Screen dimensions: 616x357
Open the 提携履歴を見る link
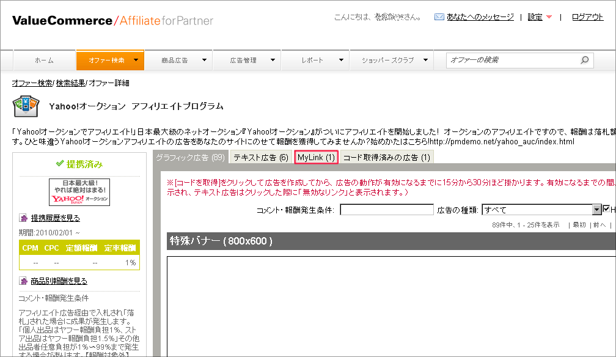point(56,218)
